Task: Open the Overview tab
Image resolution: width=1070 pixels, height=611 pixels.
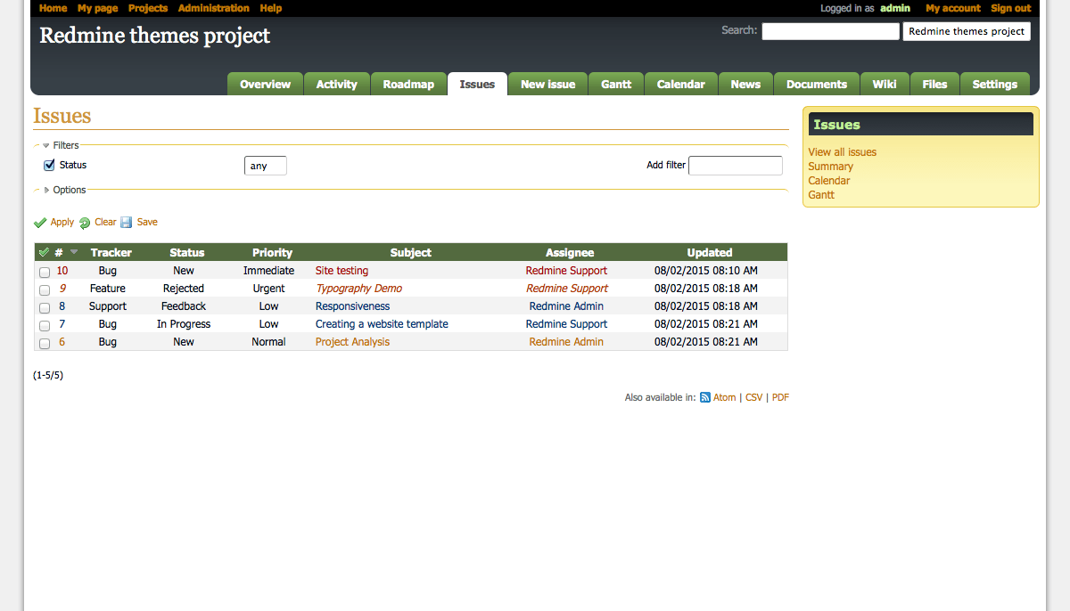Action: coord(265,84)
